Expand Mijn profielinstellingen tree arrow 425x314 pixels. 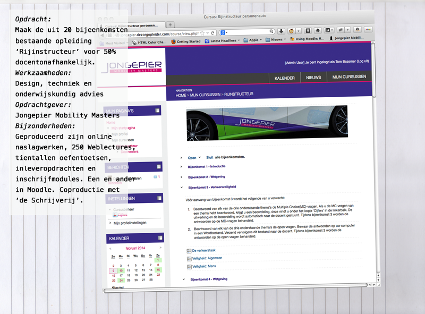coord(110,223)
